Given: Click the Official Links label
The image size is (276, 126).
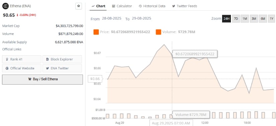Looking at the screenshot, I should click(x=12, y=49).
